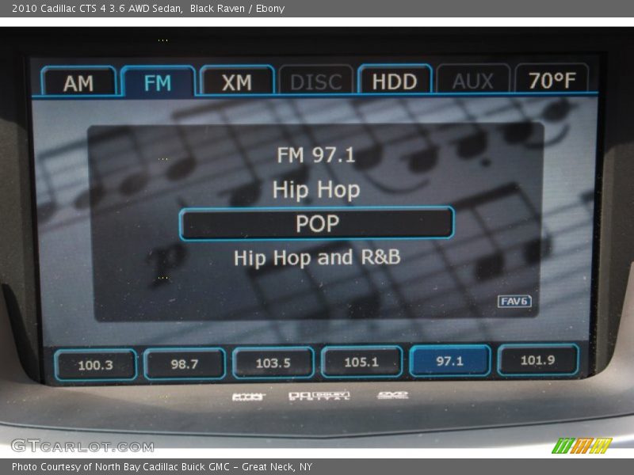
Task: Tap the DVD logo below the screen
Action: [392, 394]
